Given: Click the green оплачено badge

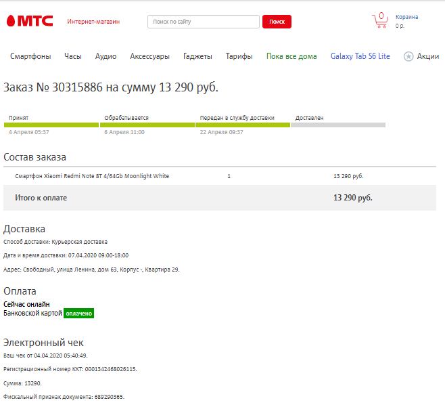Looking at the screenshot, I should (78, 314).
